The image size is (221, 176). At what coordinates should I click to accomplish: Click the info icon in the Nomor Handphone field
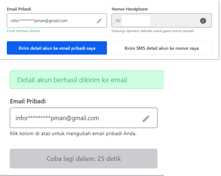tap(203, 21)
